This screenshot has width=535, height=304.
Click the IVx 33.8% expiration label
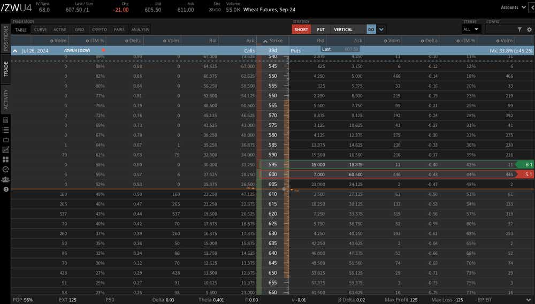click(x=511, y=50)
